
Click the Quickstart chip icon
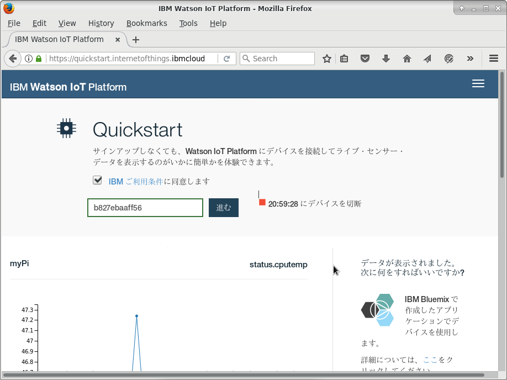tap(66, 128)
